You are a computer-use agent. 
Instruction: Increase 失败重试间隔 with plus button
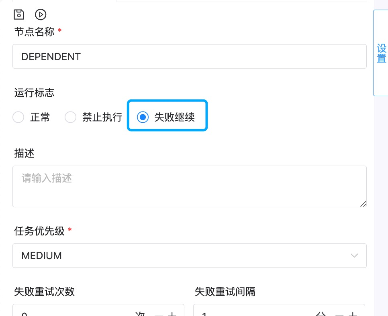[353, 314]
